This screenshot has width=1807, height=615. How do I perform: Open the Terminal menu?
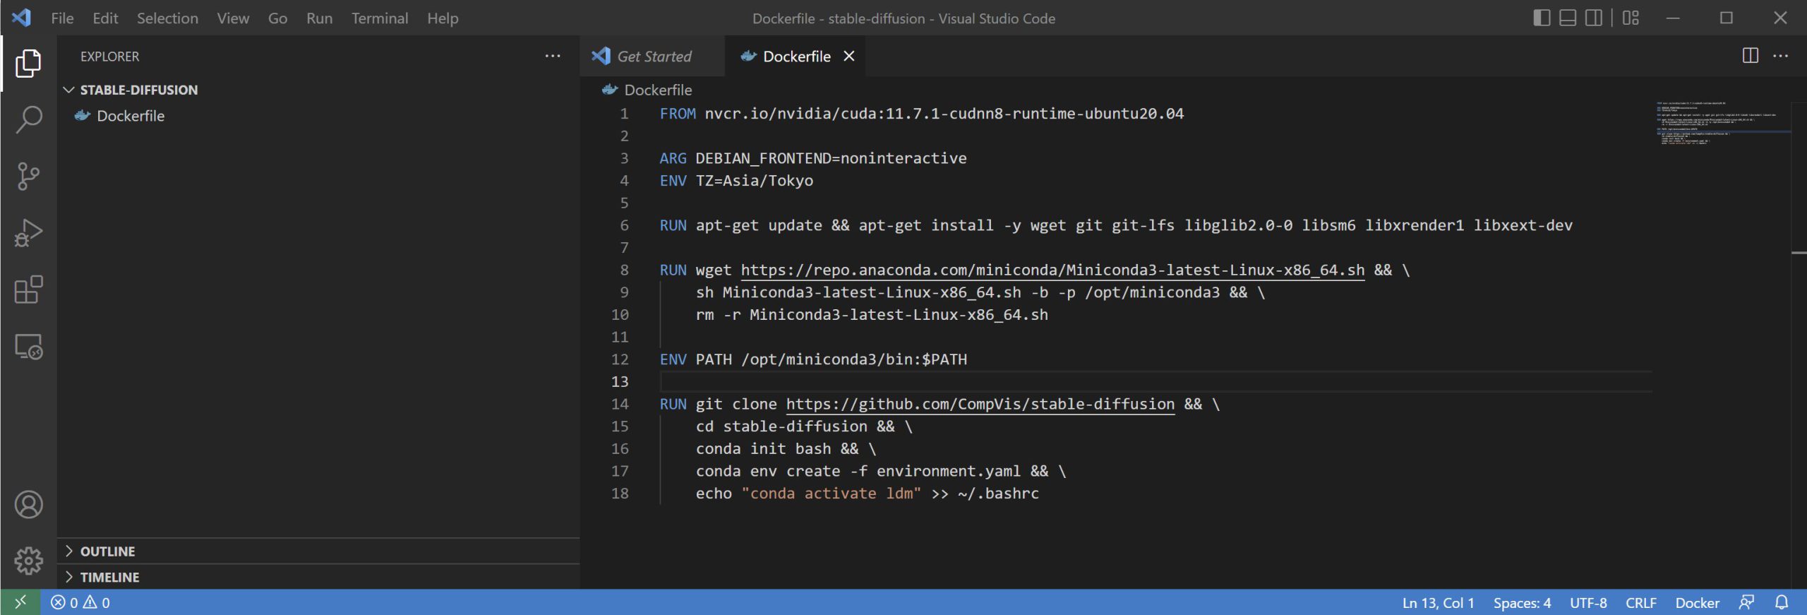(x=379, y=18)
